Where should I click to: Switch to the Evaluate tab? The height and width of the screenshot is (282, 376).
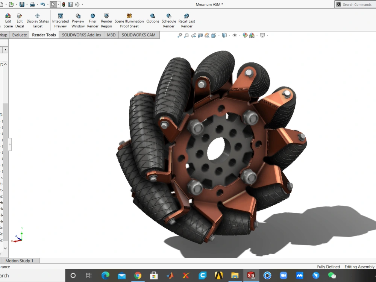(x=20, y=35)
